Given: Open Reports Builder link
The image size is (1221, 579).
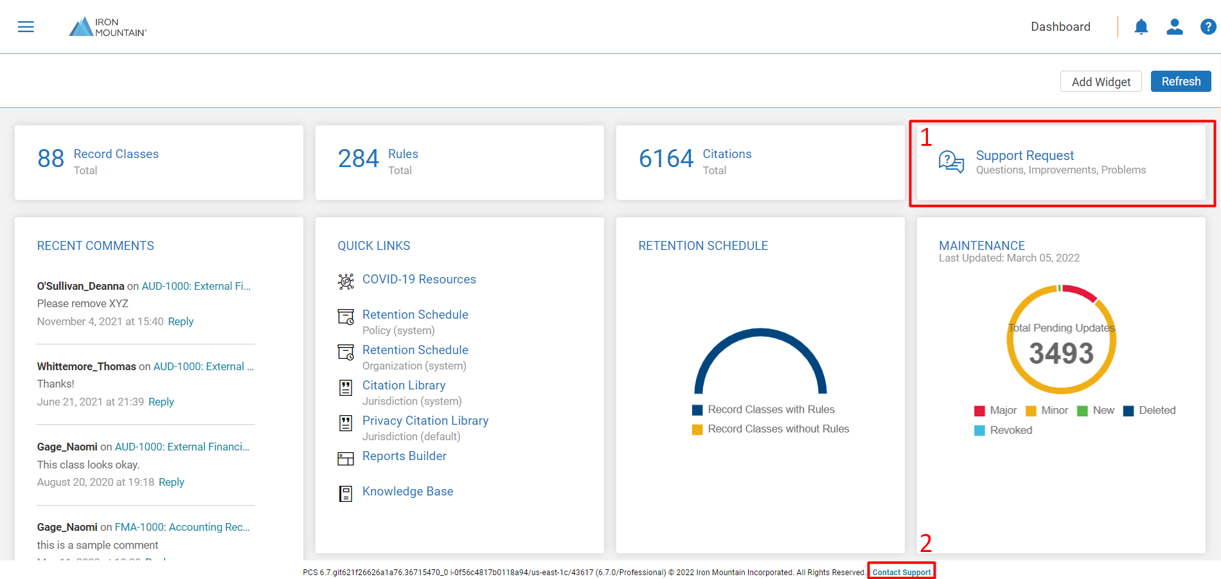Looking at the screenshot, I should (x=404, y=456).
